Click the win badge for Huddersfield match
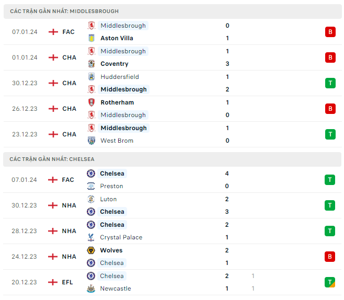Screen dimensions: 344x300 pos(330,83)
